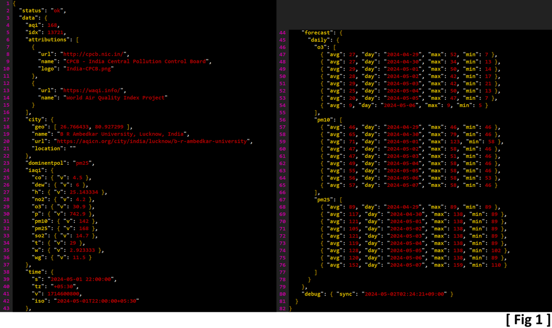The image size is (552, 328).
Task: Click the "time" object key on line 38
Action: (35, 272)
